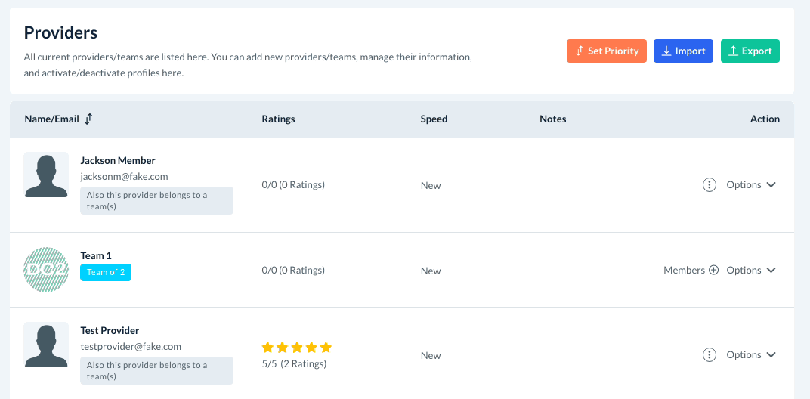Screen dimensions: 810x399
Task: Open the Test Provider name link
Action: click(x=110, y=330)
